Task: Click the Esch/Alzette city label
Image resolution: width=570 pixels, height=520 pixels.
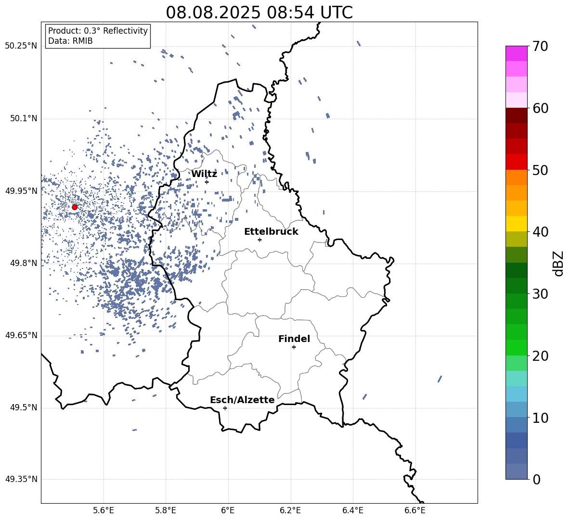Action: point(242,400)
